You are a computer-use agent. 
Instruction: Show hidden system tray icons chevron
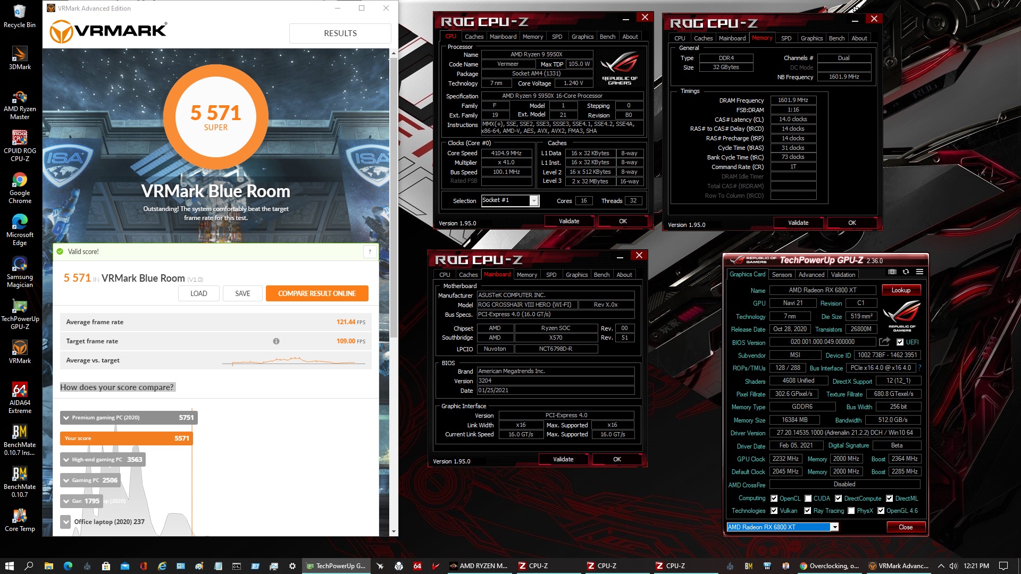941,566
